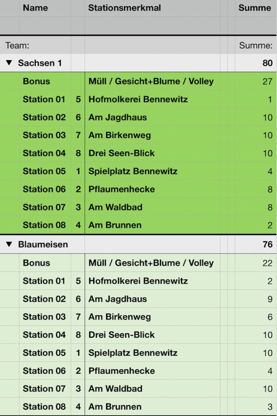This screenshot has width=277, height=416.
Task: Select Am Jagdhaus under Sachsen 1
Action: (x=118, y=117)
